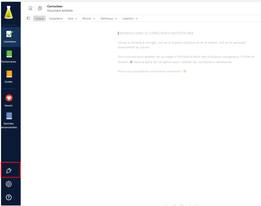Click into the text editor welcome heading

[156, 33]
